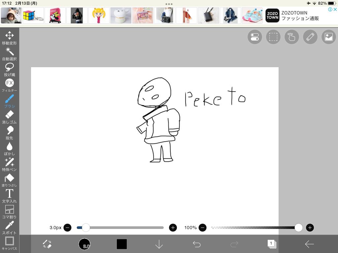The height and width of the screenshot is (253, 338).
Task: Choose the 塗りつぶし bucket fill tool
Action: click(x=9, y=180)
